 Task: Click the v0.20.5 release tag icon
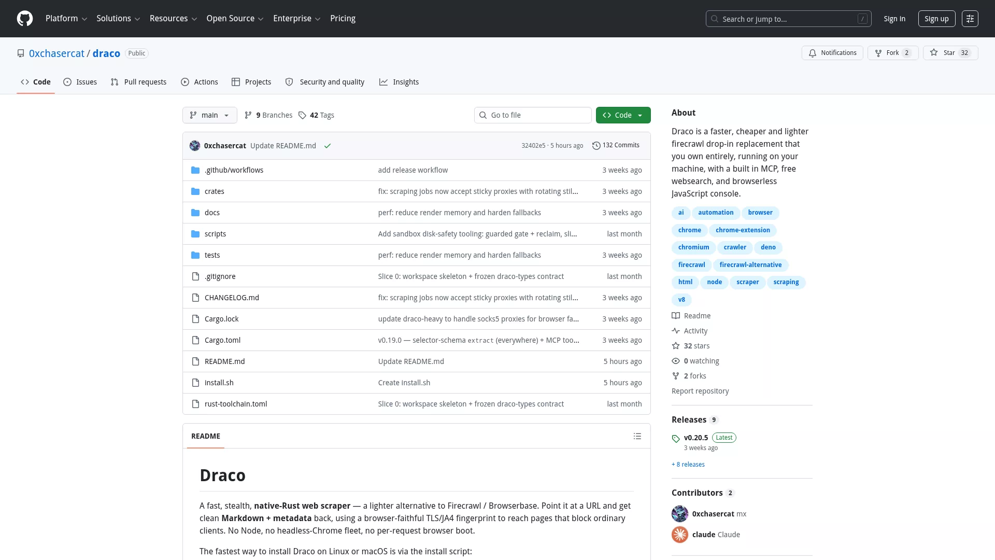[x=676, y=439]
